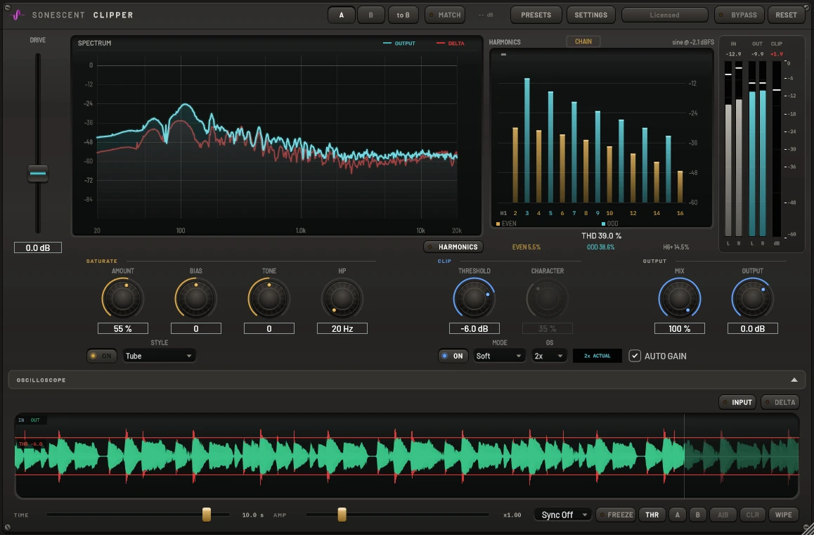Click the -6.0 dB threshold value
The image size is (814, 535).
(474, 328)
